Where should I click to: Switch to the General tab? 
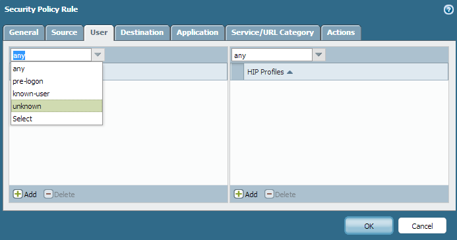pos(24,32)
